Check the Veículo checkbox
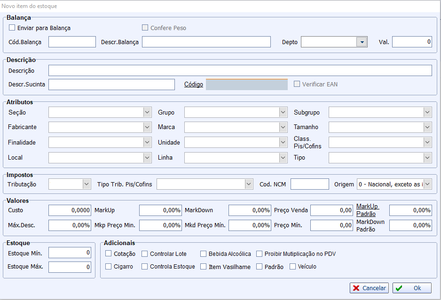The width and height of the screenshot is (441, 300). point(292,267)
